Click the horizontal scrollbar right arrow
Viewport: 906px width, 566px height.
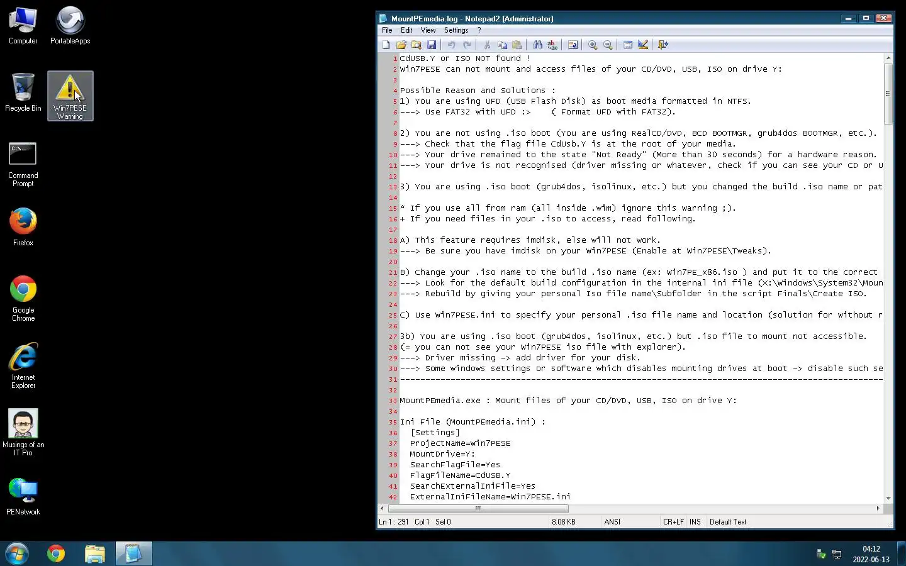[x=878, y=508]
